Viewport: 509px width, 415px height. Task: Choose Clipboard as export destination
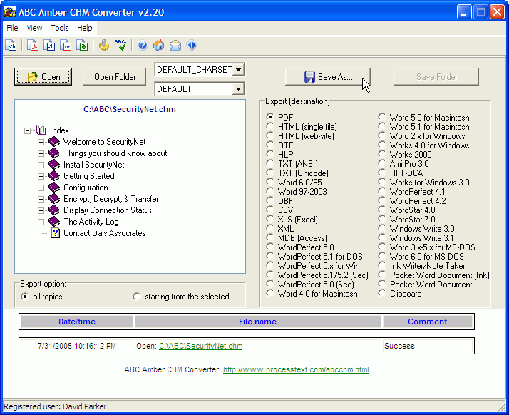[382, 293]
